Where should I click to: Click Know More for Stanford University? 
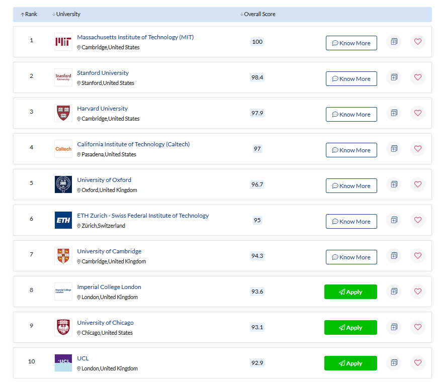pos(351,78)
